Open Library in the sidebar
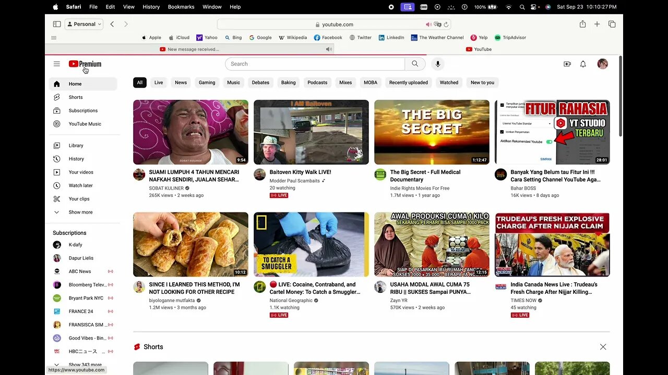 tap(83, 145)
